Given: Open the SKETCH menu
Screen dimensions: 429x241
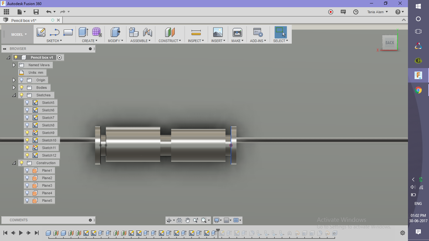Looking at the screenshot, I should [x=54, y=41].
